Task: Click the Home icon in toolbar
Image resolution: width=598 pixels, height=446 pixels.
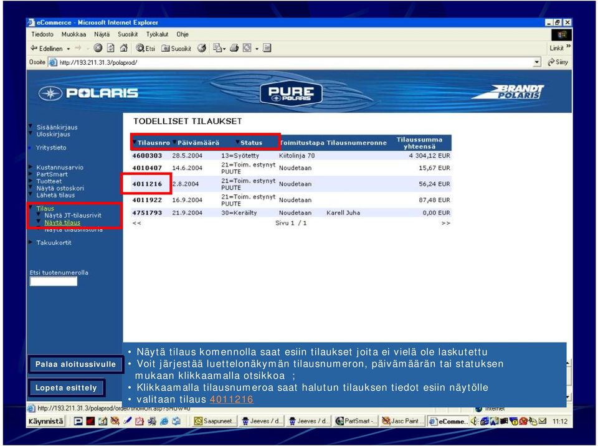Action: click(x=123, y=48)
